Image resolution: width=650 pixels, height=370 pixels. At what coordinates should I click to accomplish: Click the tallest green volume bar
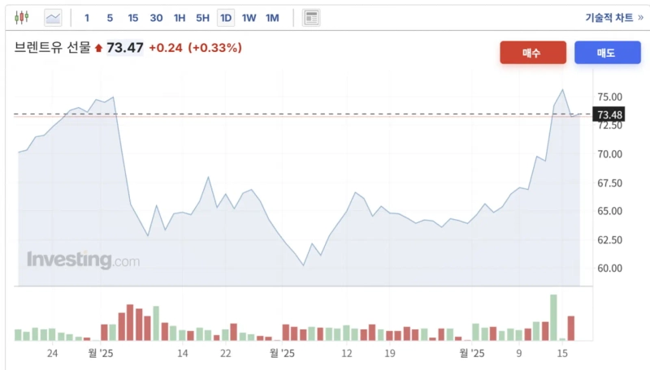(553, 317)
